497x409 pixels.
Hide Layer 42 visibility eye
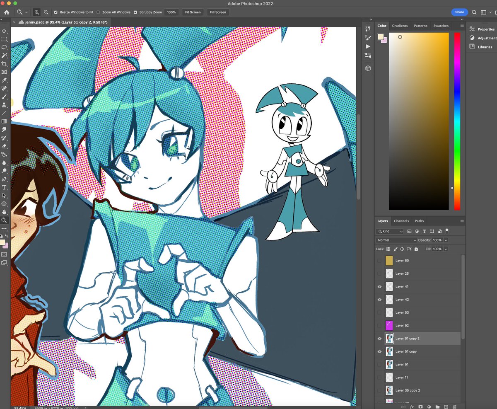point(379,299)
